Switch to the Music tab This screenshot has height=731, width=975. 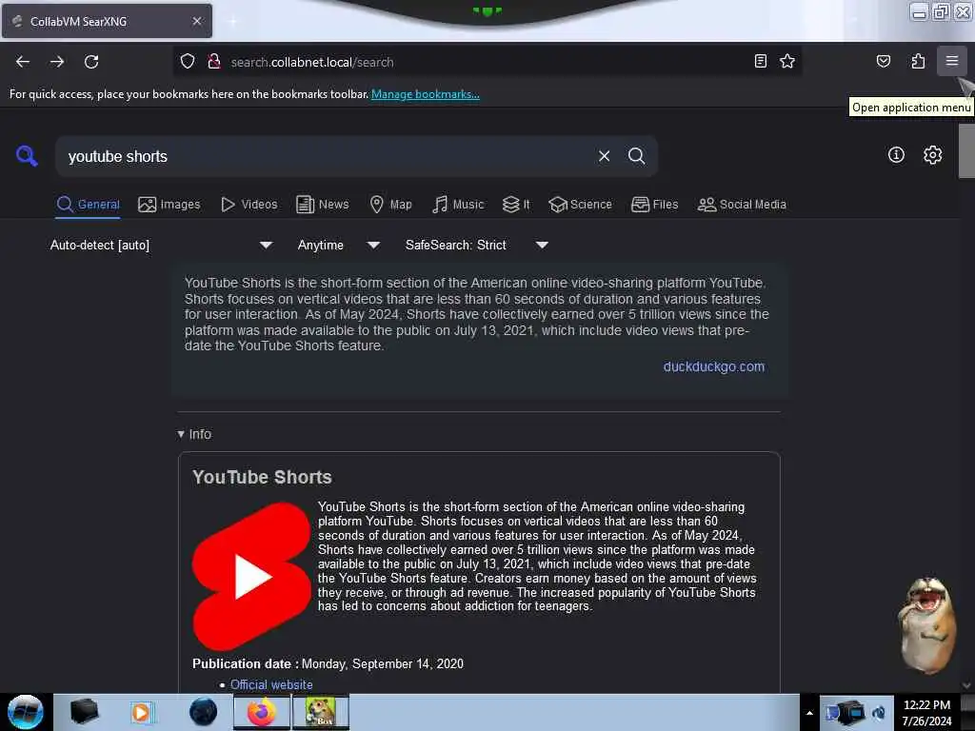click(x=458, y=205)
